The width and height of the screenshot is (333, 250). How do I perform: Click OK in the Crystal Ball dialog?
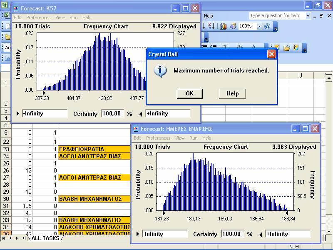coord(190,93)
